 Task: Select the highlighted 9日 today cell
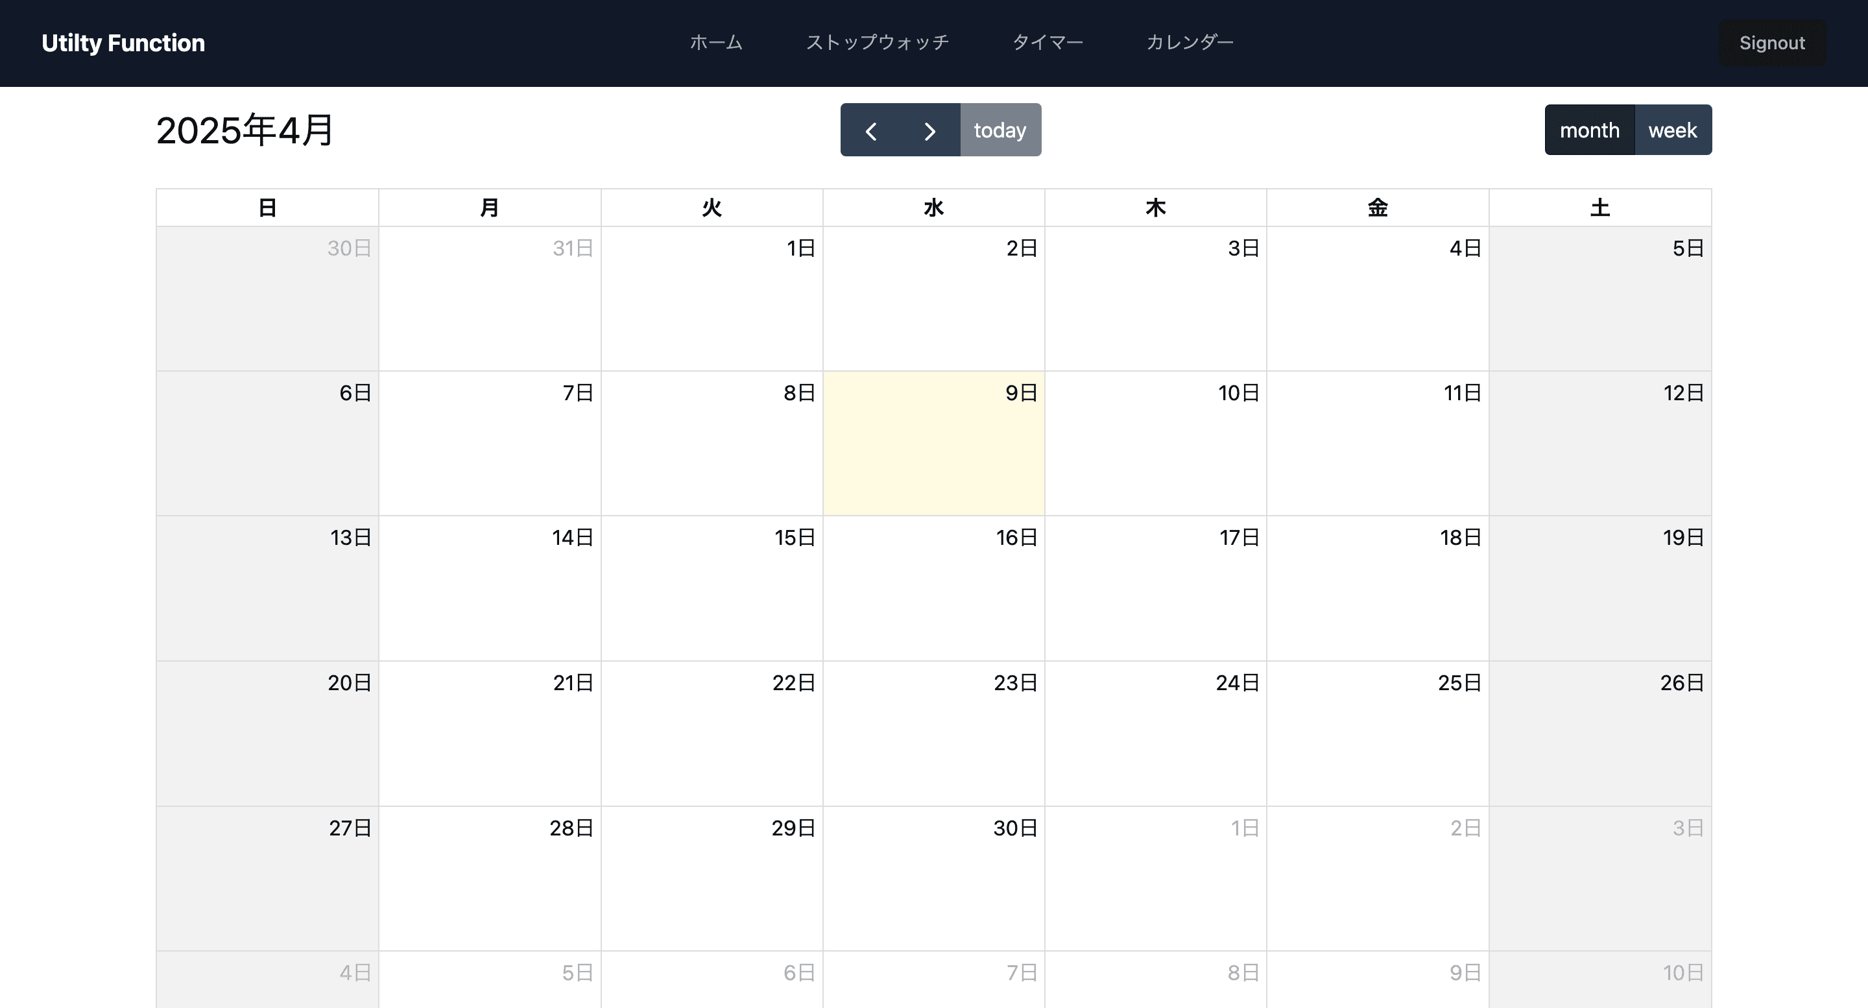(934, 443)
